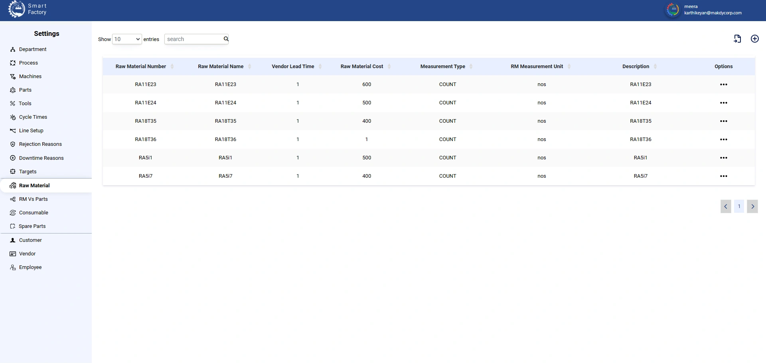
Task: Click the RM Vs Parts icon
Action: [13, 199]
